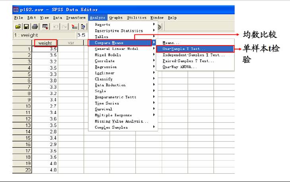Expand the Mixed Models submenu
The height and width of the screenshot is (182, 290).
[123, 55]
